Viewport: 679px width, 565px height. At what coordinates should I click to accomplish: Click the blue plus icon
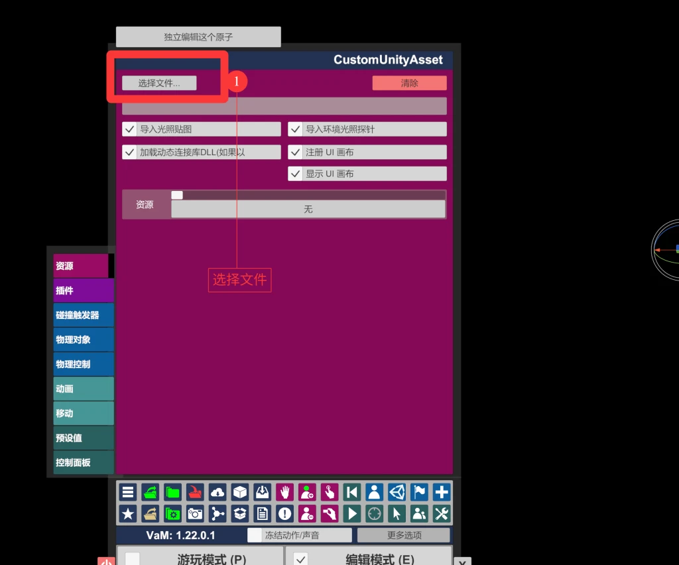tap(442, 492)
